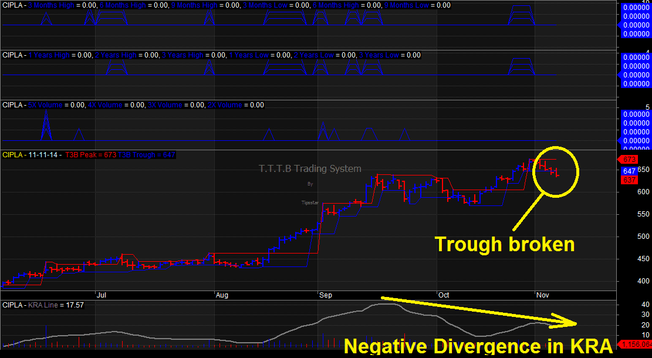Click the "Jul" label on the date axis
This screenshot has height=358, width=652.
(x=101, y=295)
